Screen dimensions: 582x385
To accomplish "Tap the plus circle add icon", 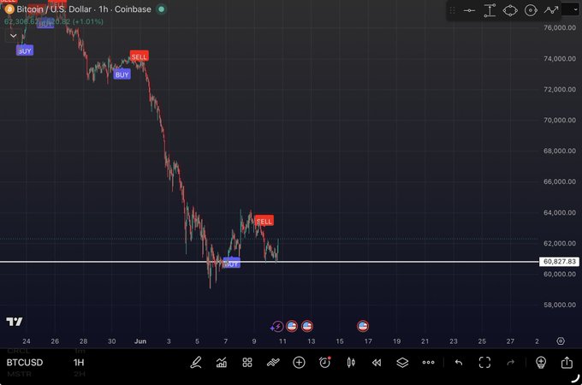I will click(300, 363).
